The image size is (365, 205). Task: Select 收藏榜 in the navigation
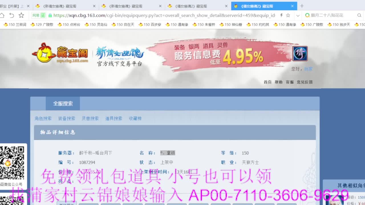tap(135, 118)
